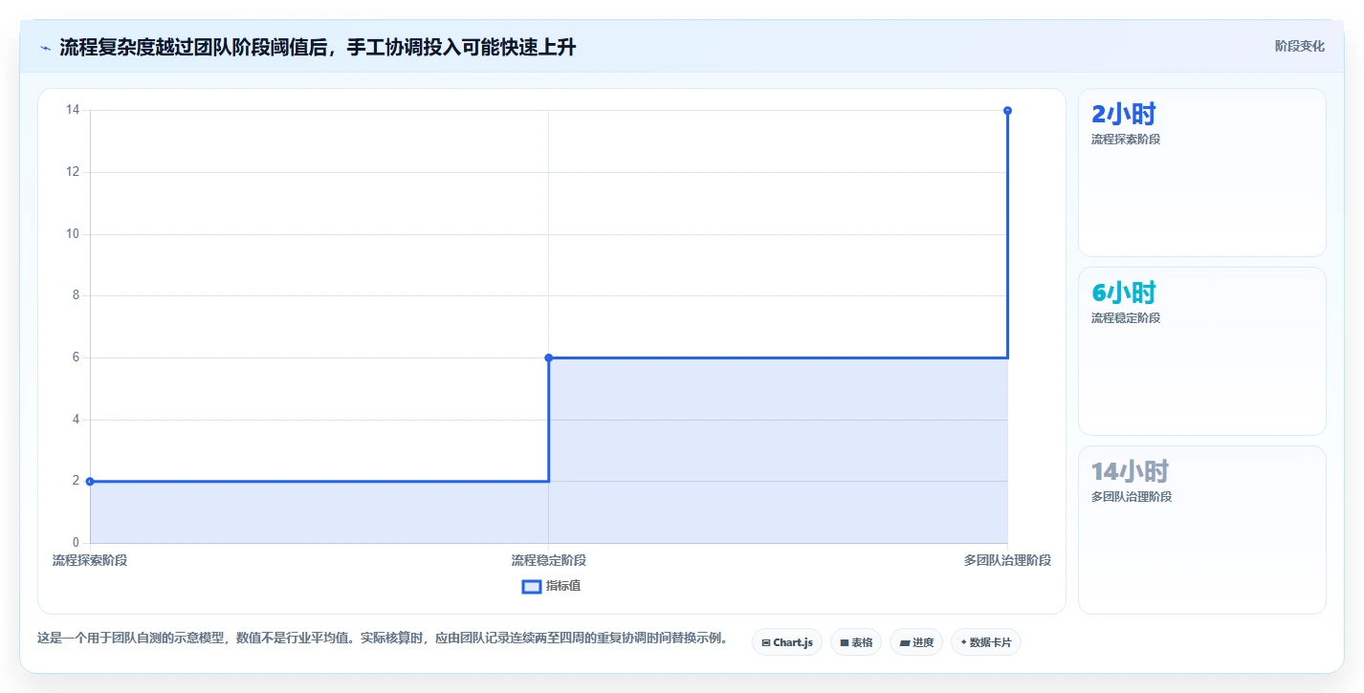Click the 指标值 legend color box
The image size is (1364, 693).
(x=532, y=586)
